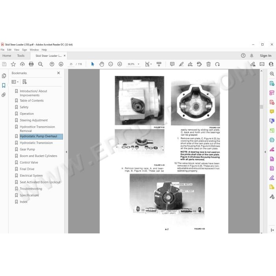Open the Sign menu
Image resolution: width=276 pixels, height=276 pixels.
click(x=24, y=50)
